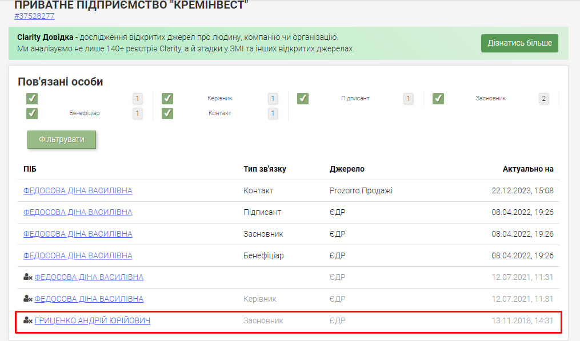Click the Тип зв'язку column header

pos(265,169)
